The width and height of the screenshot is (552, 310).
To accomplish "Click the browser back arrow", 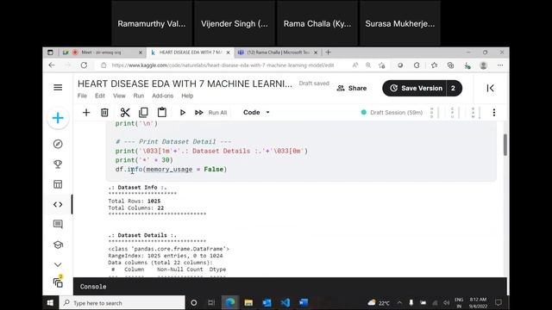I will click(52, 65).
